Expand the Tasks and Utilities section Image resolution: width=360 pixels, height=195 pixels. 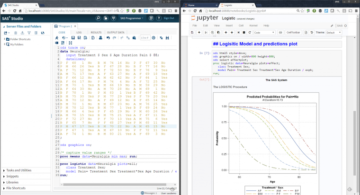pos(19,170)
